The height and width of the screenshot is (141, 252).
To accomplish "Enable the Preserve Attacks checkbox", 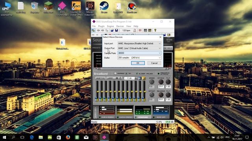I will click(159, 74).
